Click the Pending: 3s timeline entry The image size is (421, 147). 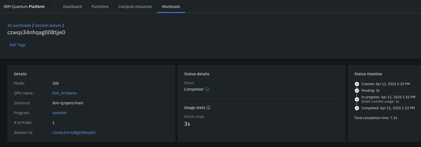pyautogui.click(x=370, y=90)
